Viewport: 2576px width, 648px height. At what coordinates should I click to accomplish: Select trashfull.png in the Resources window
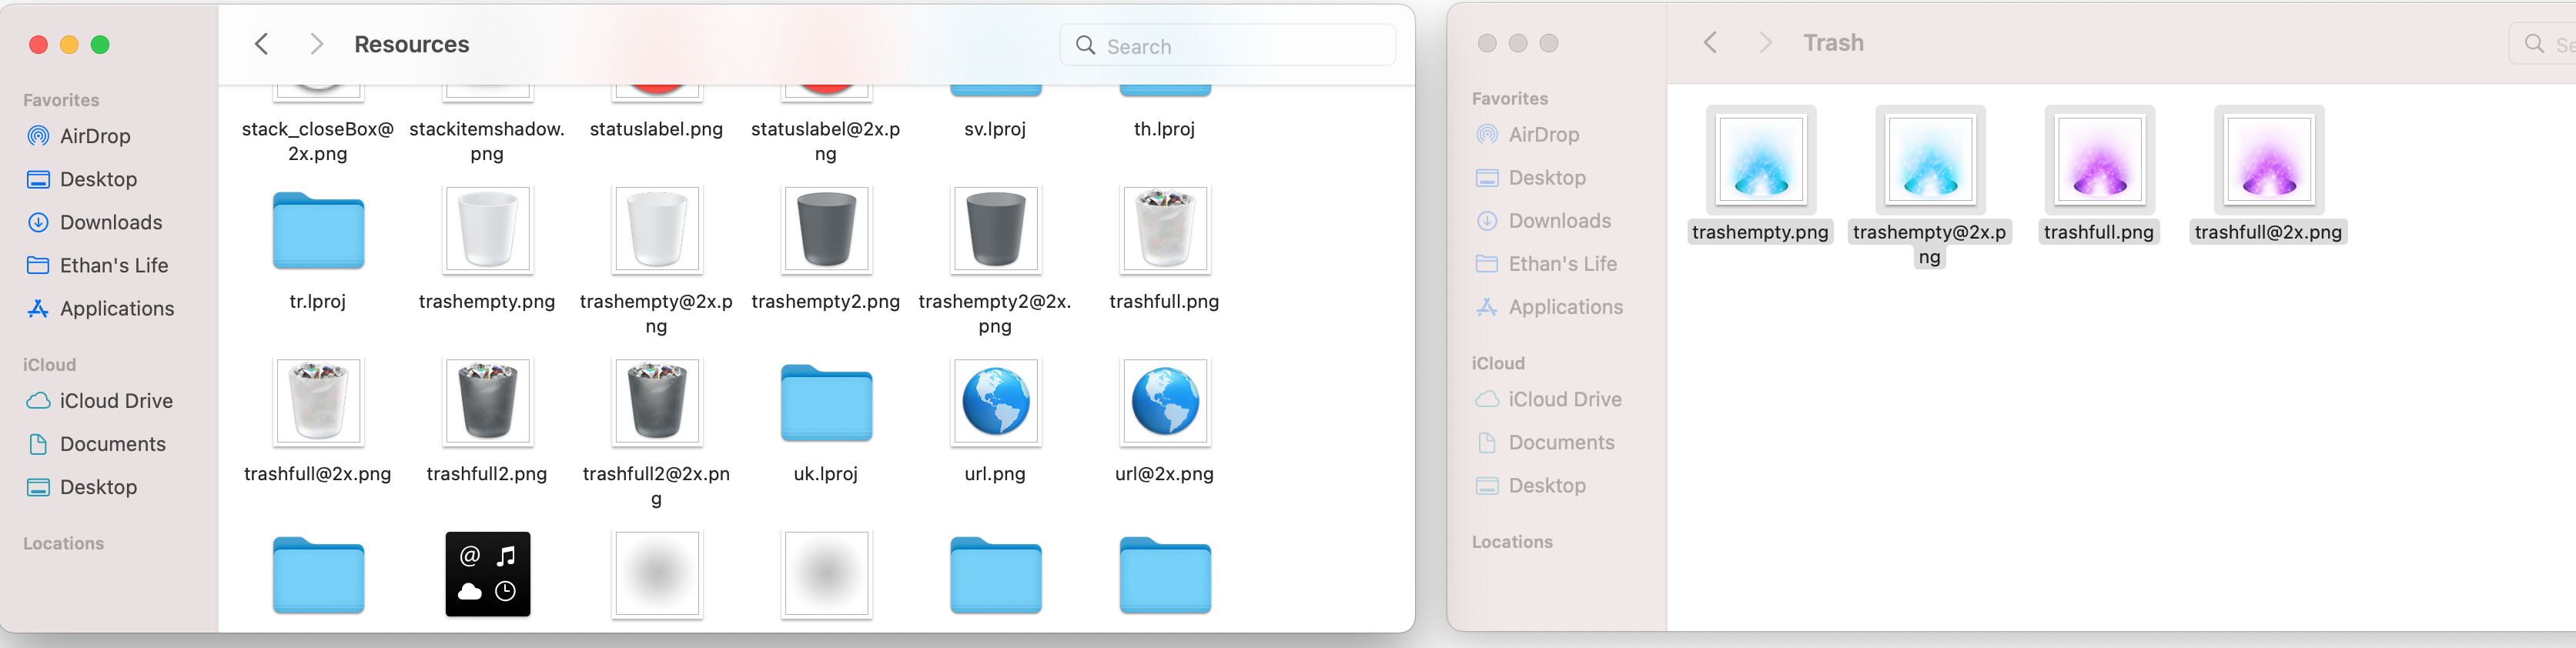pos(1165,230)
